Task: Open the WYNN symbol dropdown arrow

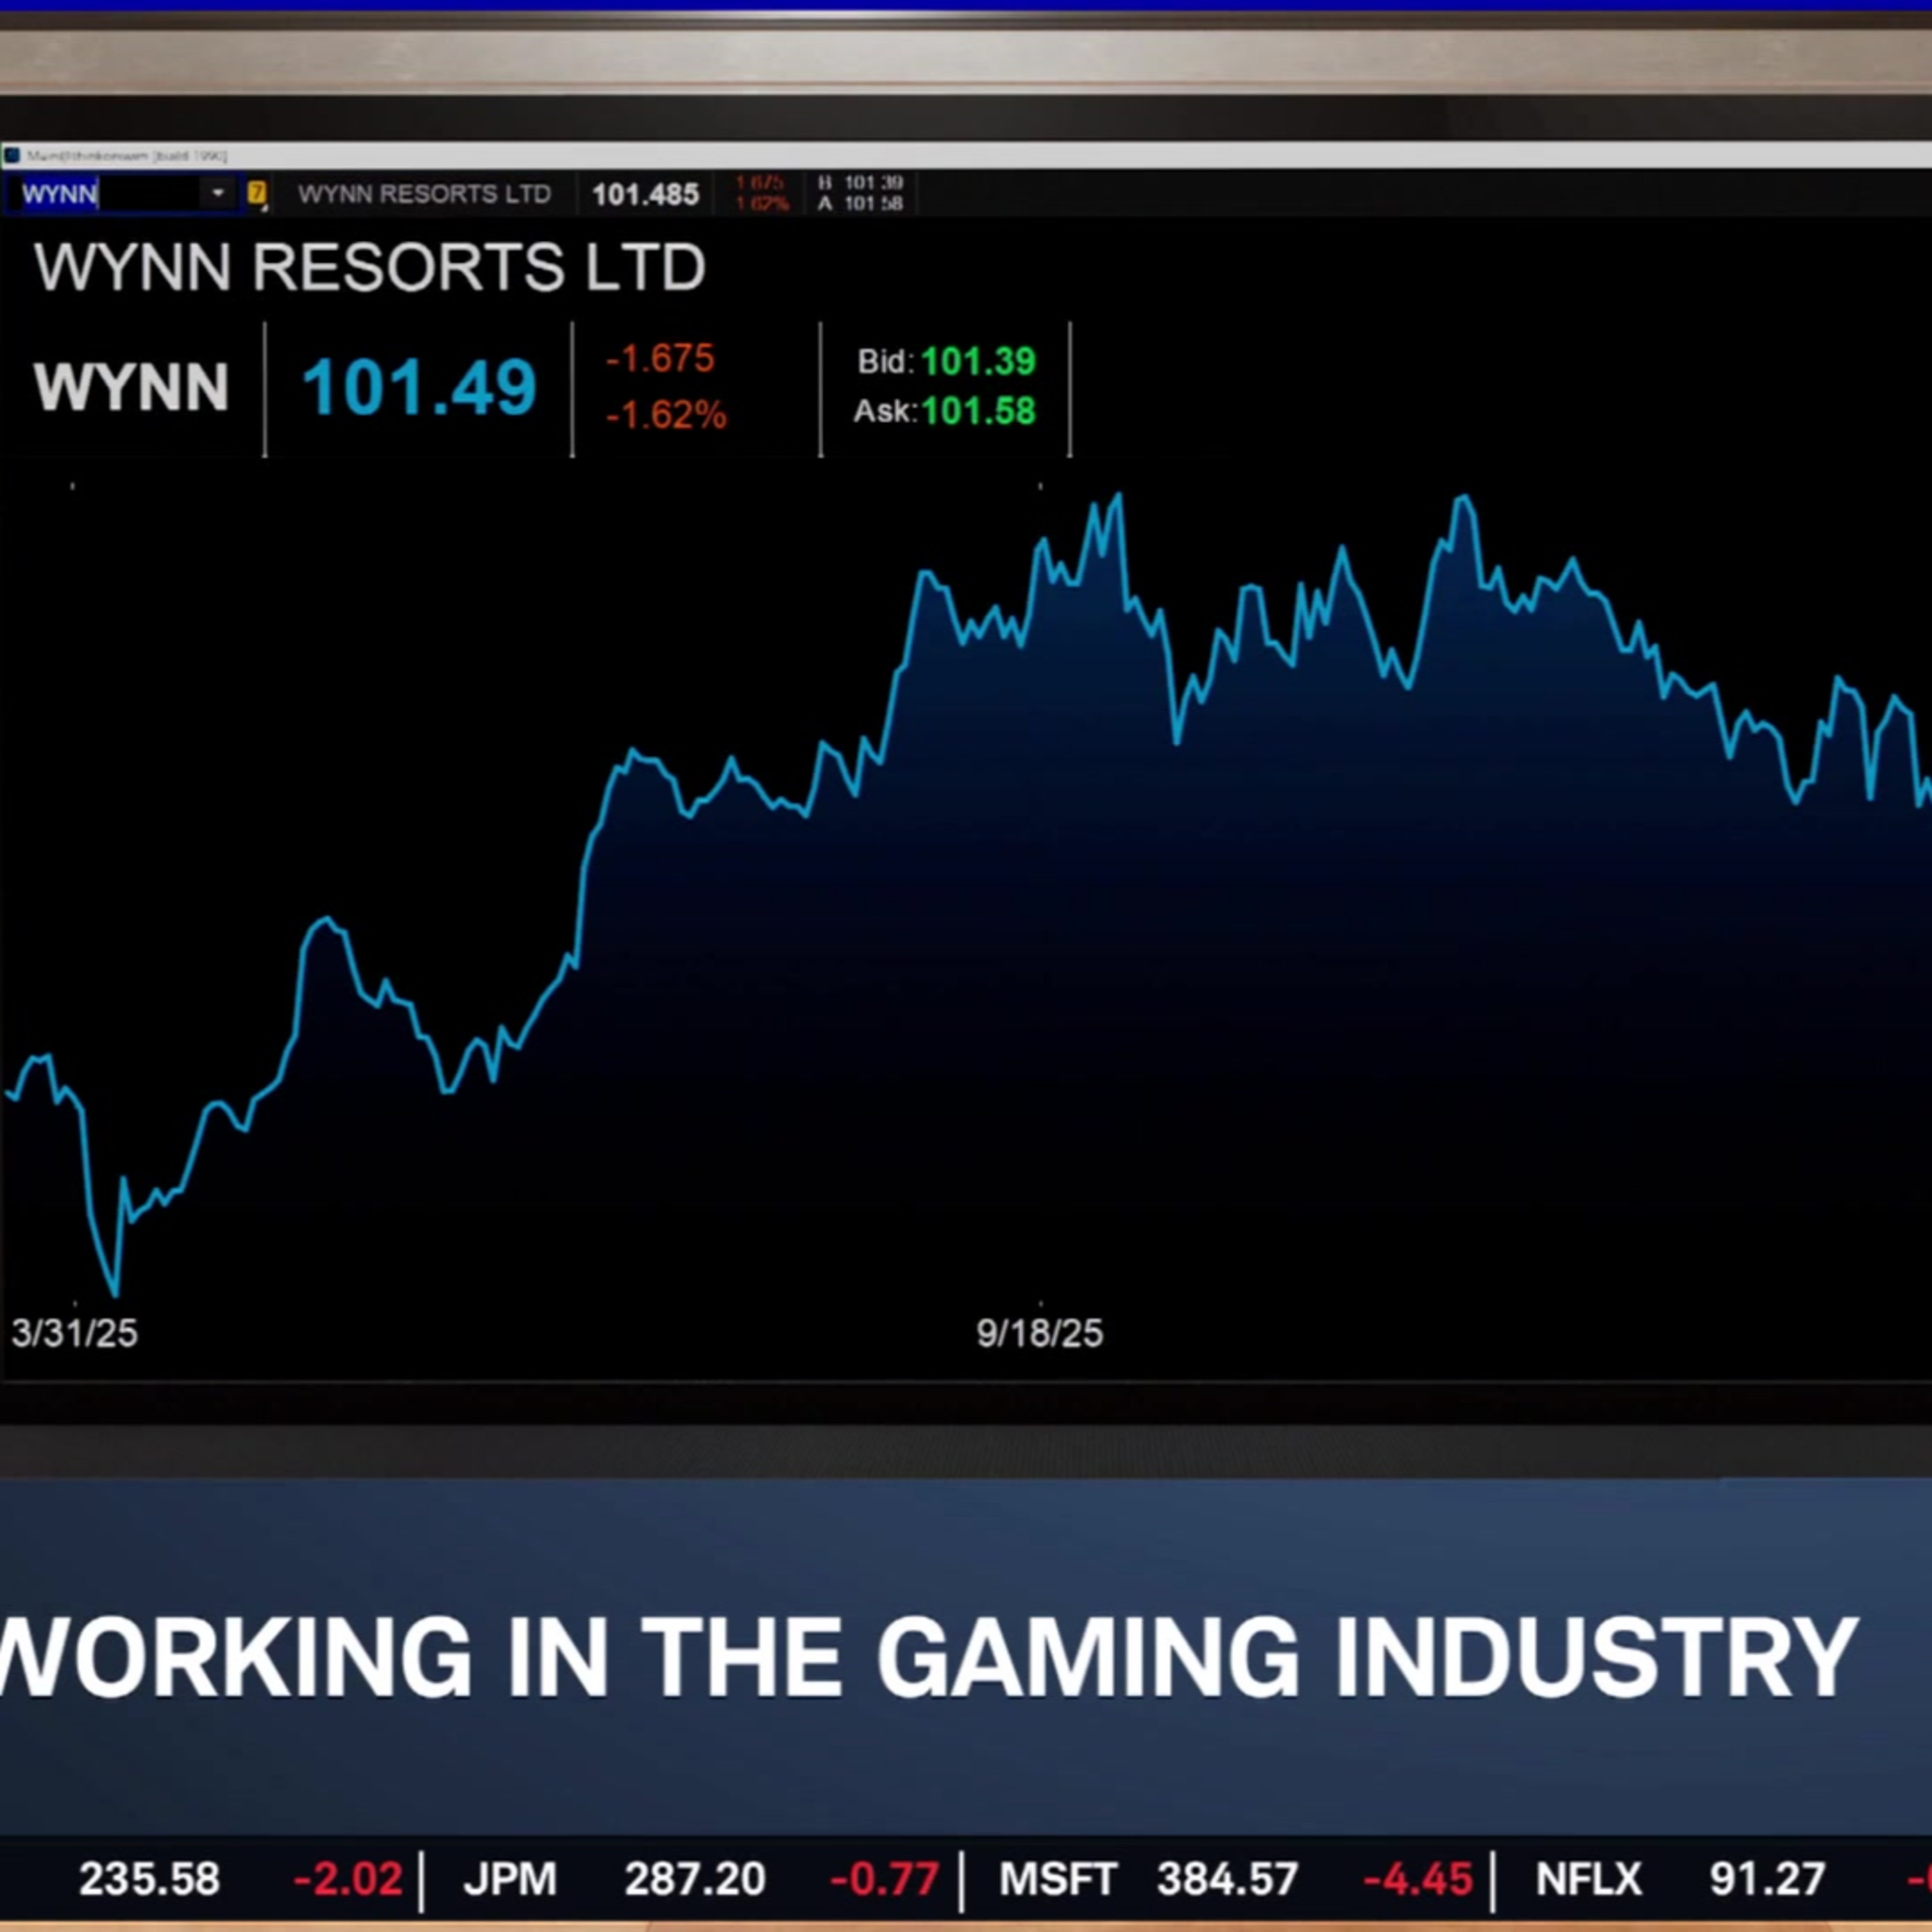Action: point(217,193)
